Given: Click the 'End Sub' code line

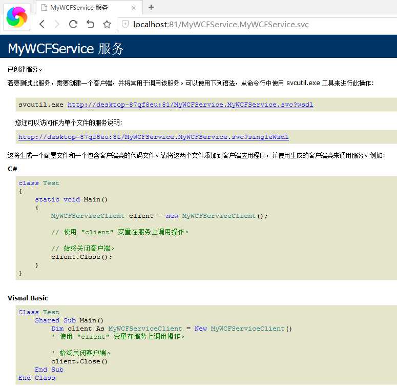Looking at the screenshot, I should (49, 370).
